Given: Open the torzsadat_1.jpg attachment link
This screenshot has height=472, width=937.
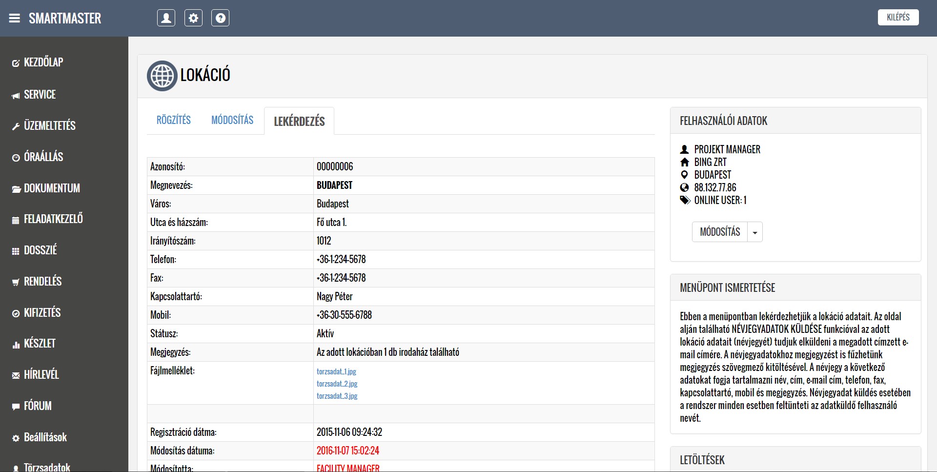Looking at the screenshot, I should tap(336, 371).
